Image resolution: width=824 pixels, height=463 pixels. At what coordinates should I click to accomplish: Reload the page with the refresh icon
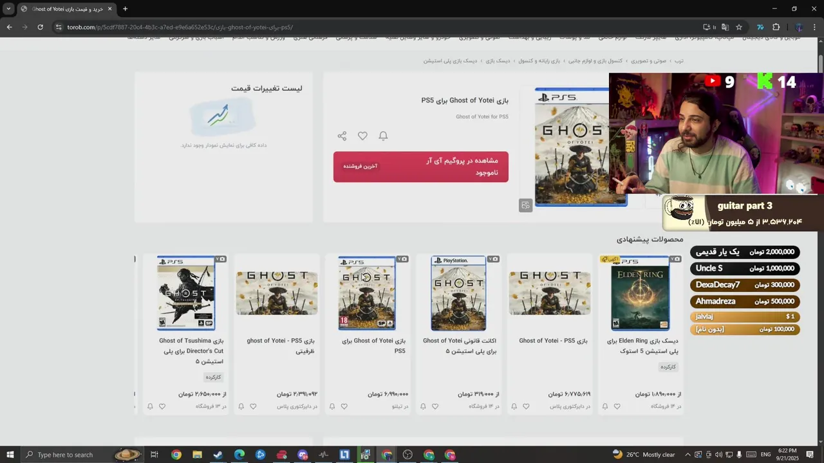tap(40, 27)
